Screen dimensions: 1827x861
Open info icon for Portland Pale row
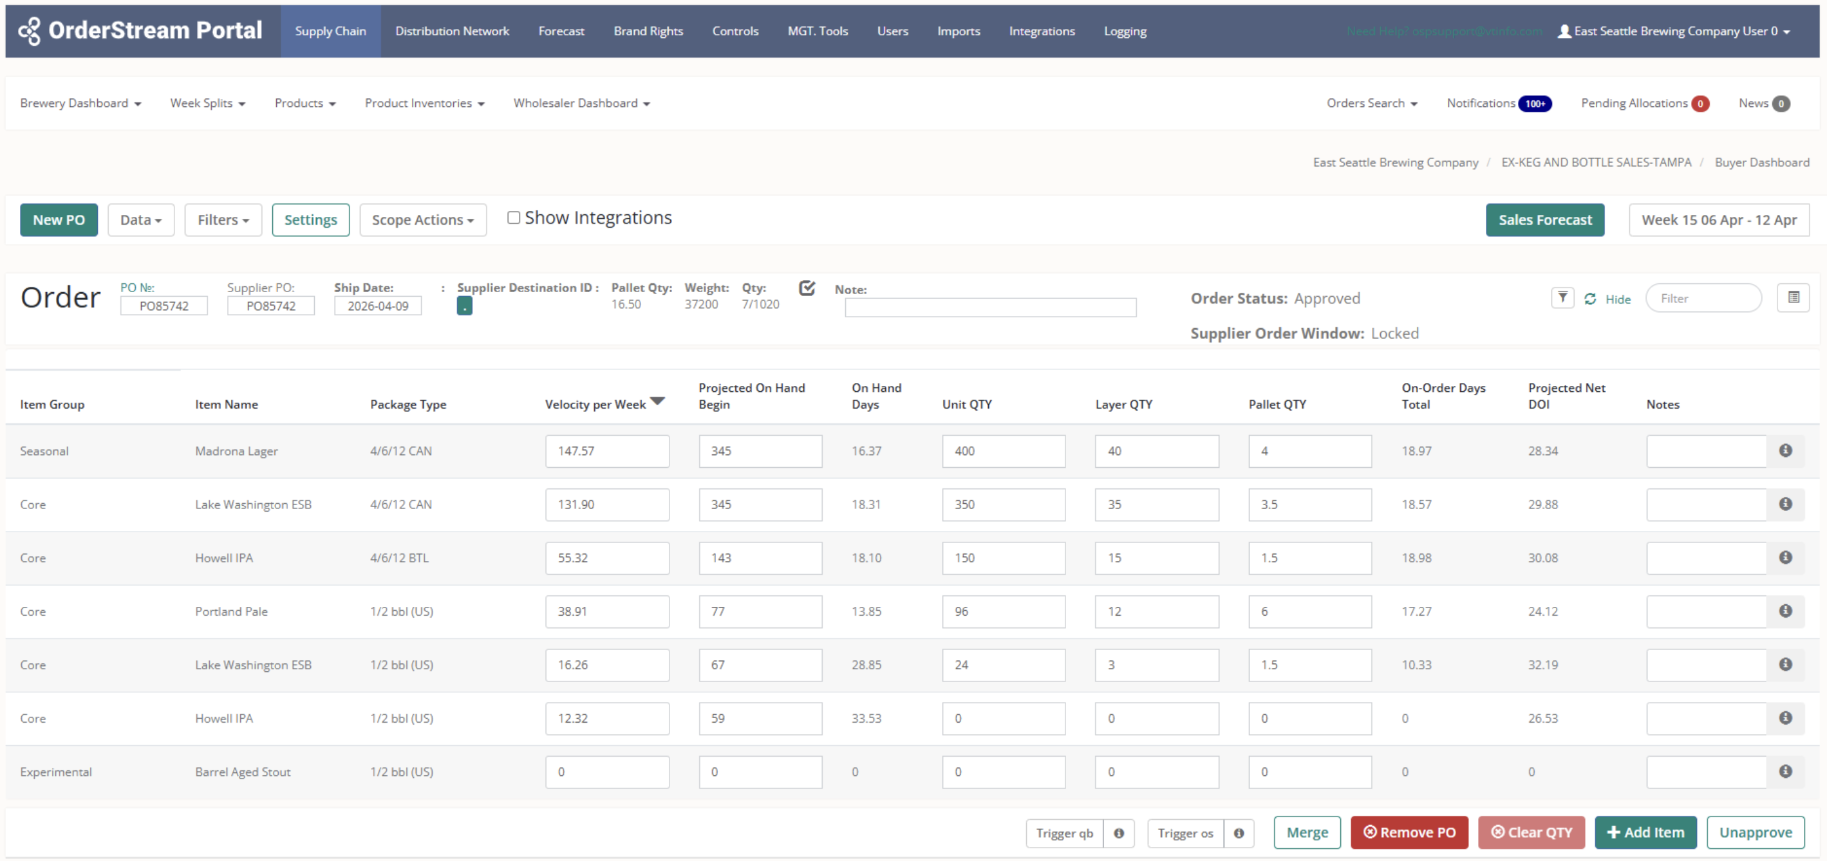(1785, 611)
